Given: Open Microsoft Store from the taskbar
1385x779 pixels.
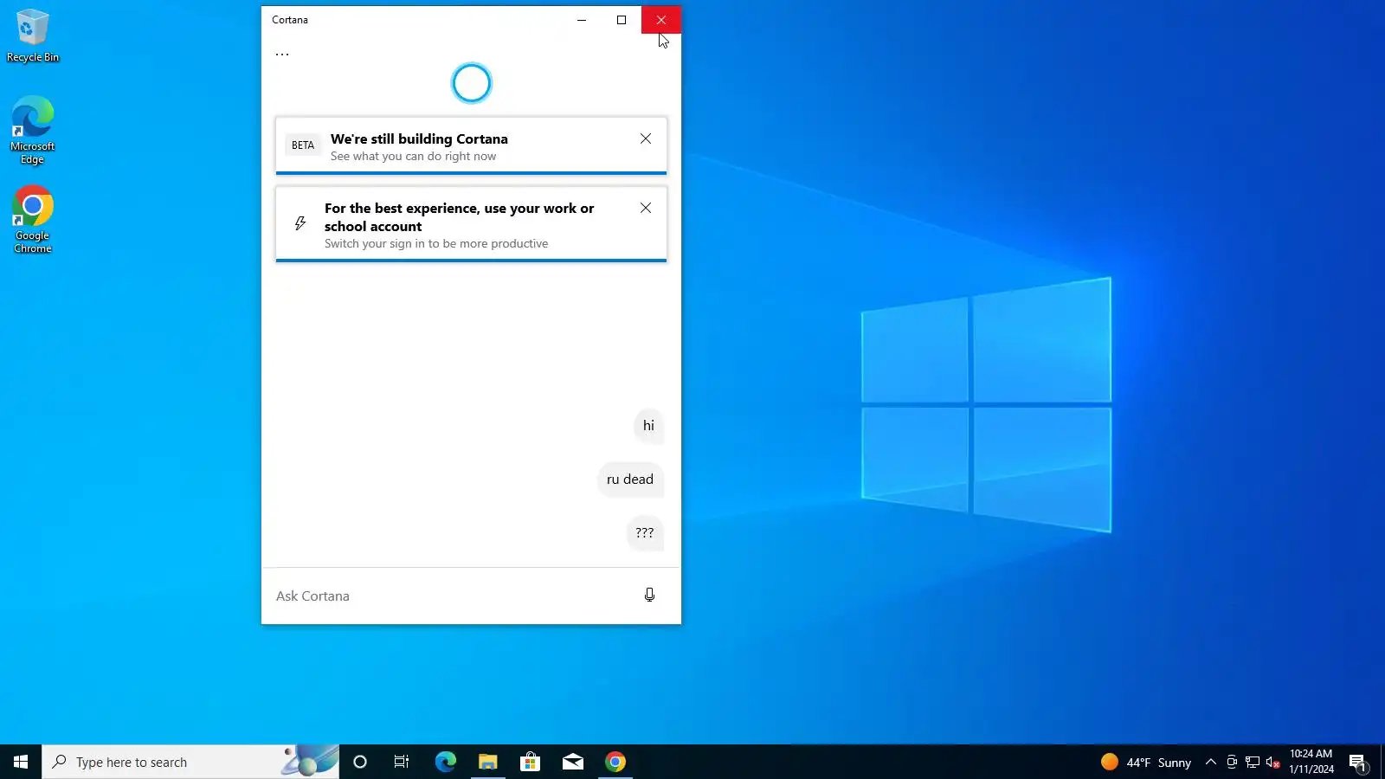Looking at the screenshot, I should (x=531, y=762).
